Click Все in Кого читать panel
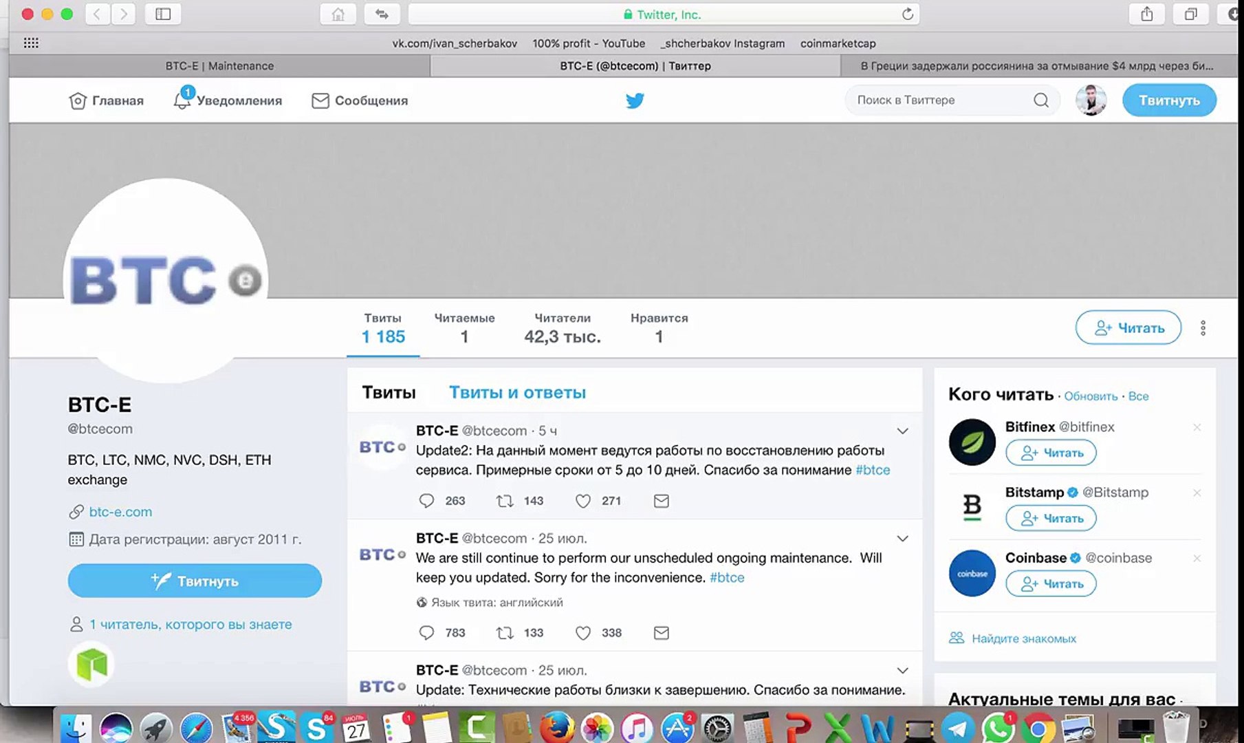Image resolution: width=1244 pixels, height=743 pixels. tap(1138, 396)
